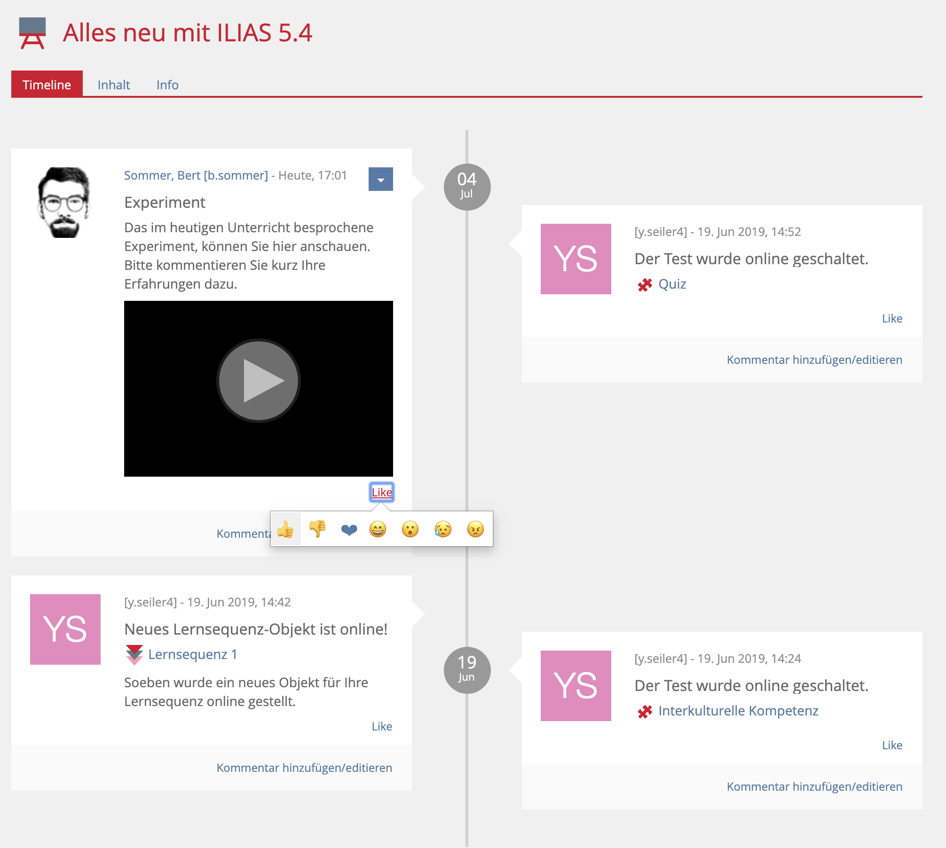Viewport: 946px width, 848px height.
Task: Open Bert Sommer's post actions dropdown
Action: coord(380,180)
